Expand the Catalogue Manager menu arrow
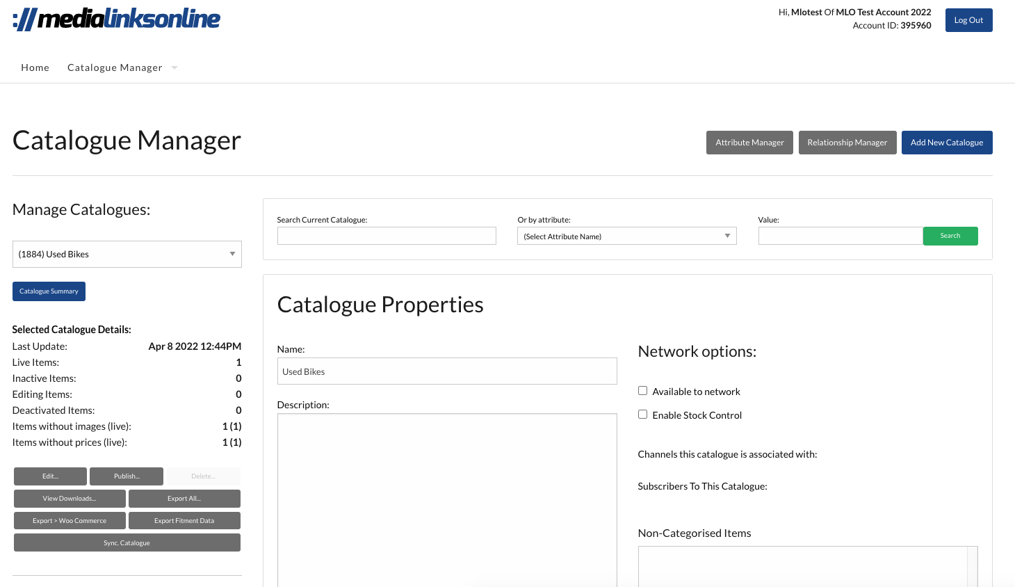Image resolution: width=1015 pixels, height=587 pixels. pos(174,67)
